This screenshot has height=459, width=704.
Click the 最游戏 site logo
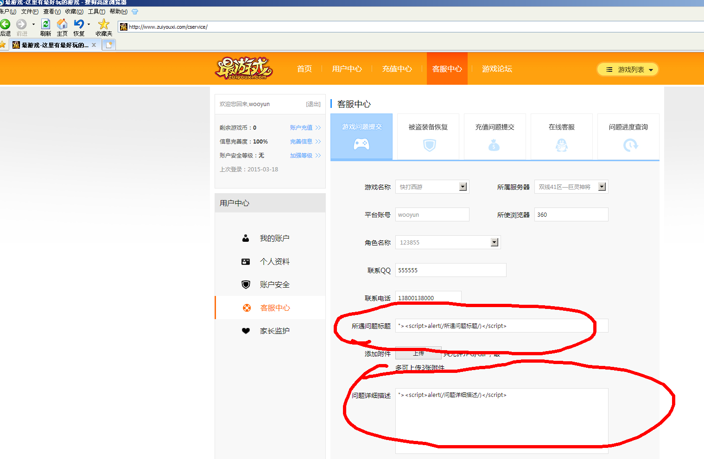(x=244, y=69)
